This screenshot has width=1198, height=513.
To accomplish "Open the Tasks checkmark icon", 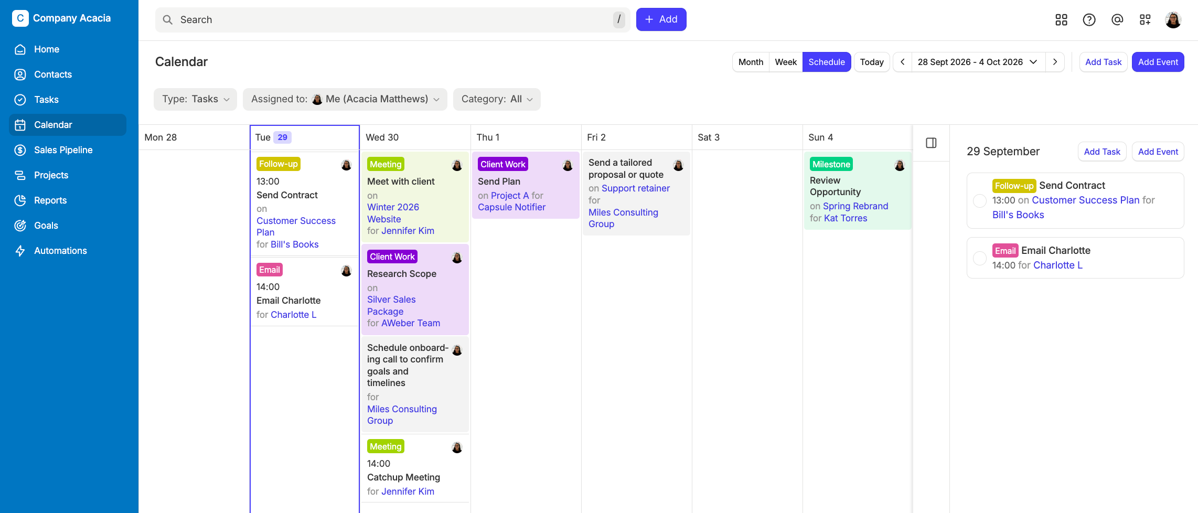I will (20, 100).
